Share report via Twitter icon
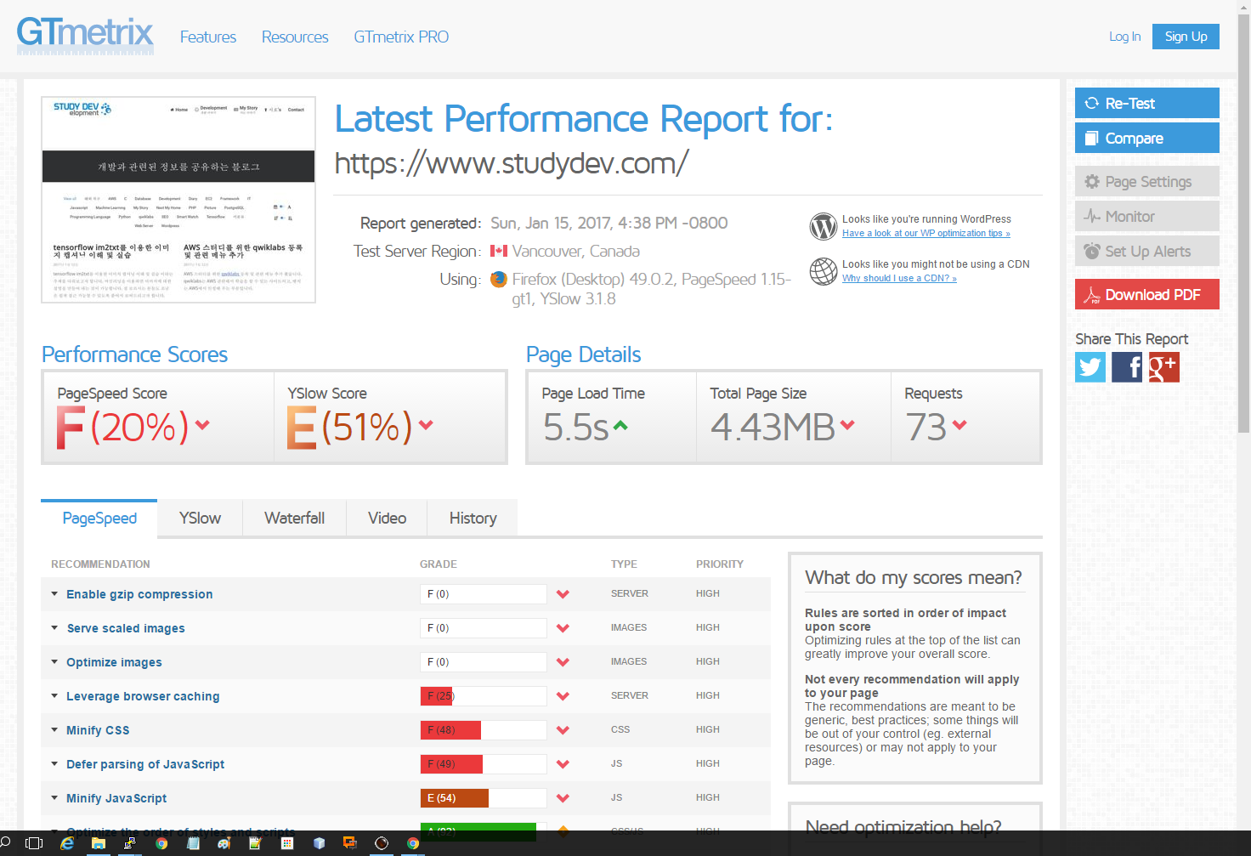Image resolution: width=1251 pixels, height=856 pixels. coord(1090,367)
